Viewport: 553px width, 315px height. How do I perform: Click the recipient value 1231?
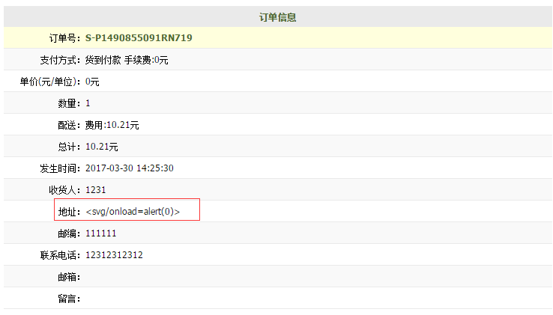coord(96,190)
